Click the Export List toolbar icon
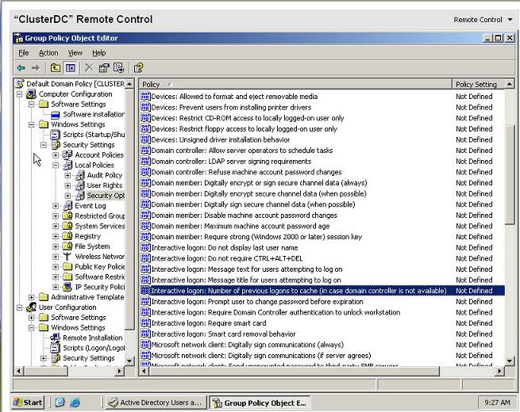 pyautogui.click(x=118, y=68)
